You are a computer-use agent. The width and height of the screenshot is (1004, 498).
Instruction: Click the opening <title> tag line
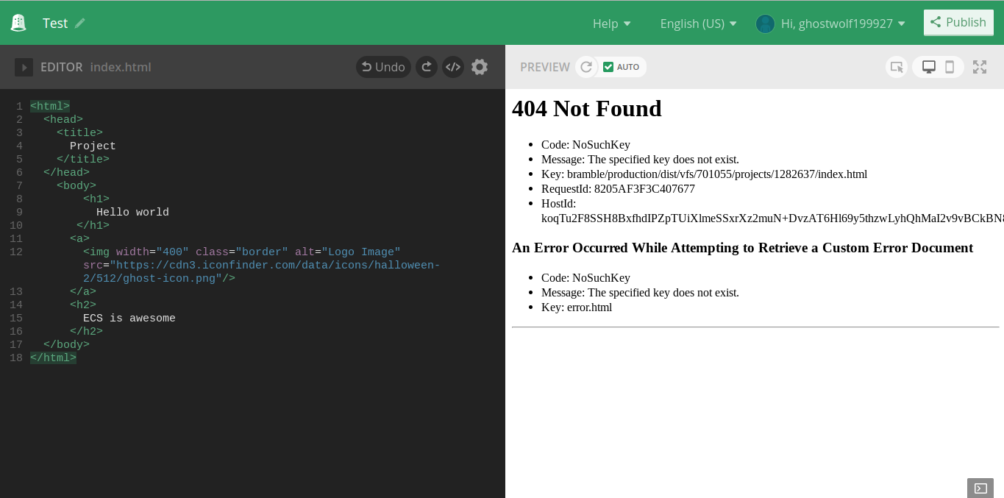point(79,133)
